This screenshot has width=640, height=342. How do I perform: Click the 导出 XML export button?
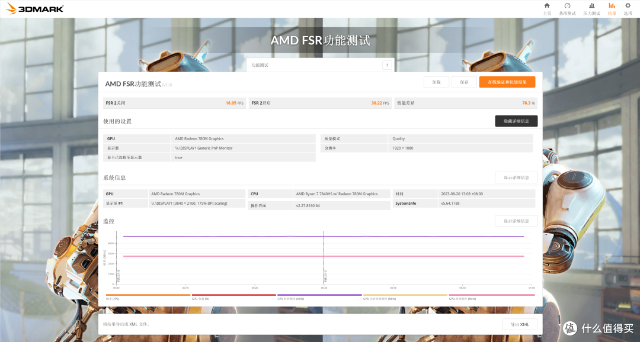[x=520, y=324]
